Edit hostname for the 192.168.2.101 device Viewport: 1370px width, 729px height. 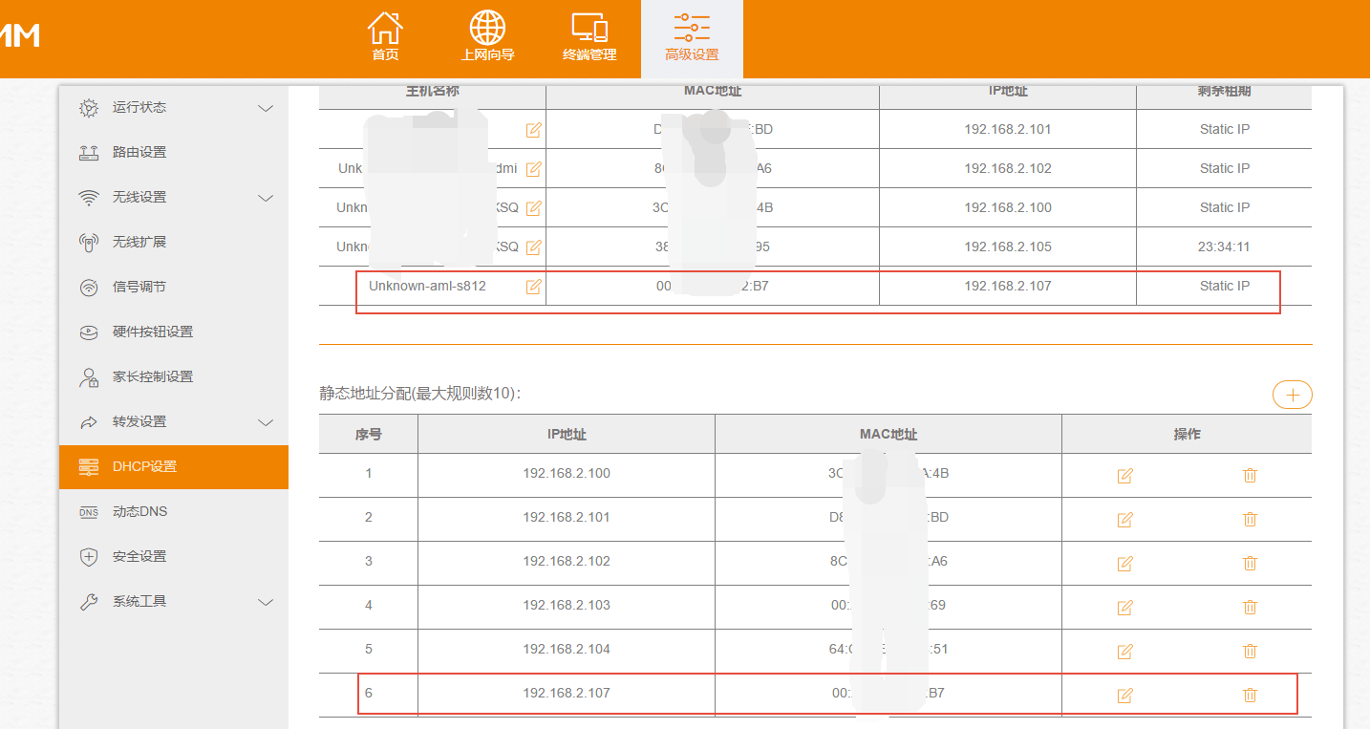(x=533, y=129)
